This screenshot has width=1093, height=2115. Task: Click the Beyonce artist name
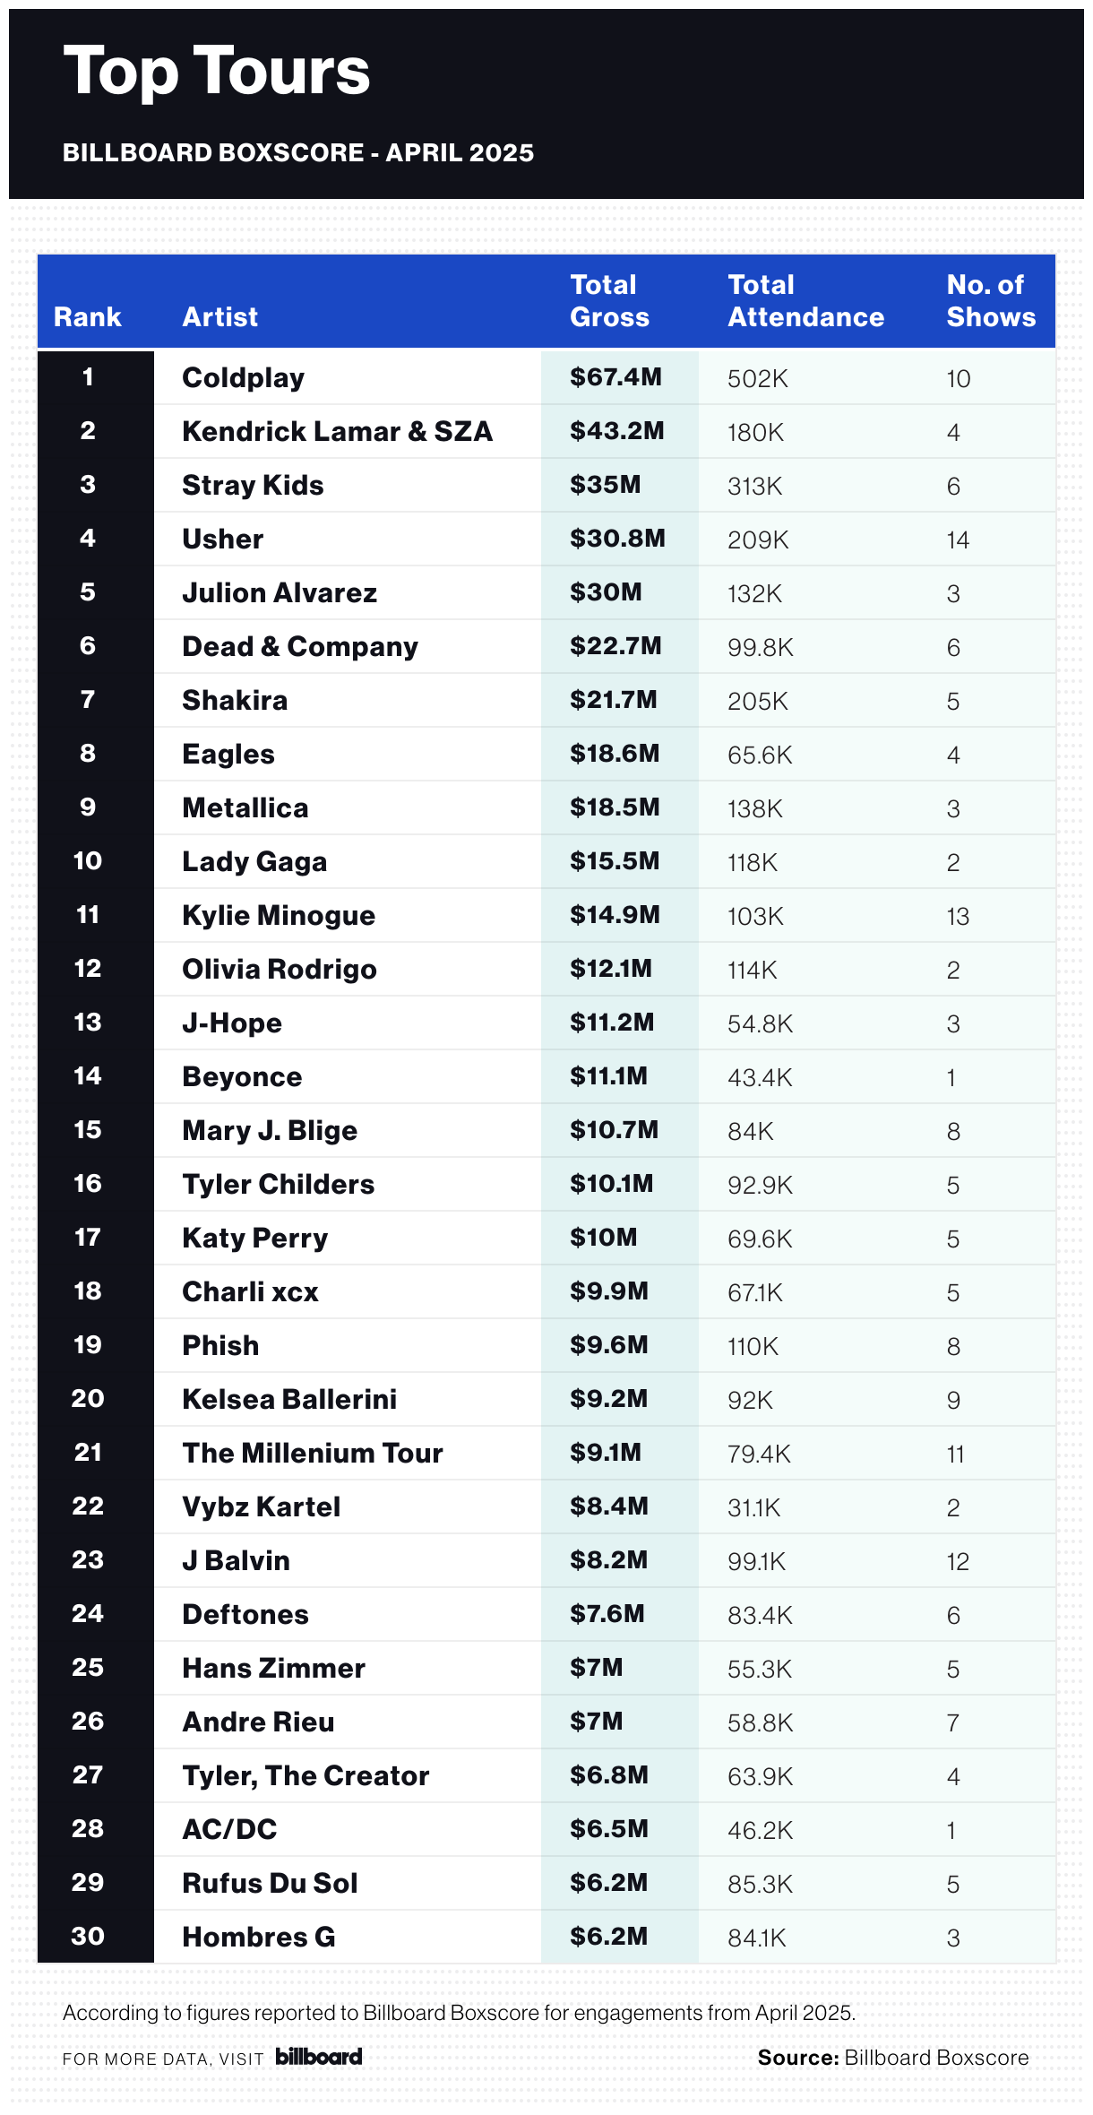(x=243, y=1077)
